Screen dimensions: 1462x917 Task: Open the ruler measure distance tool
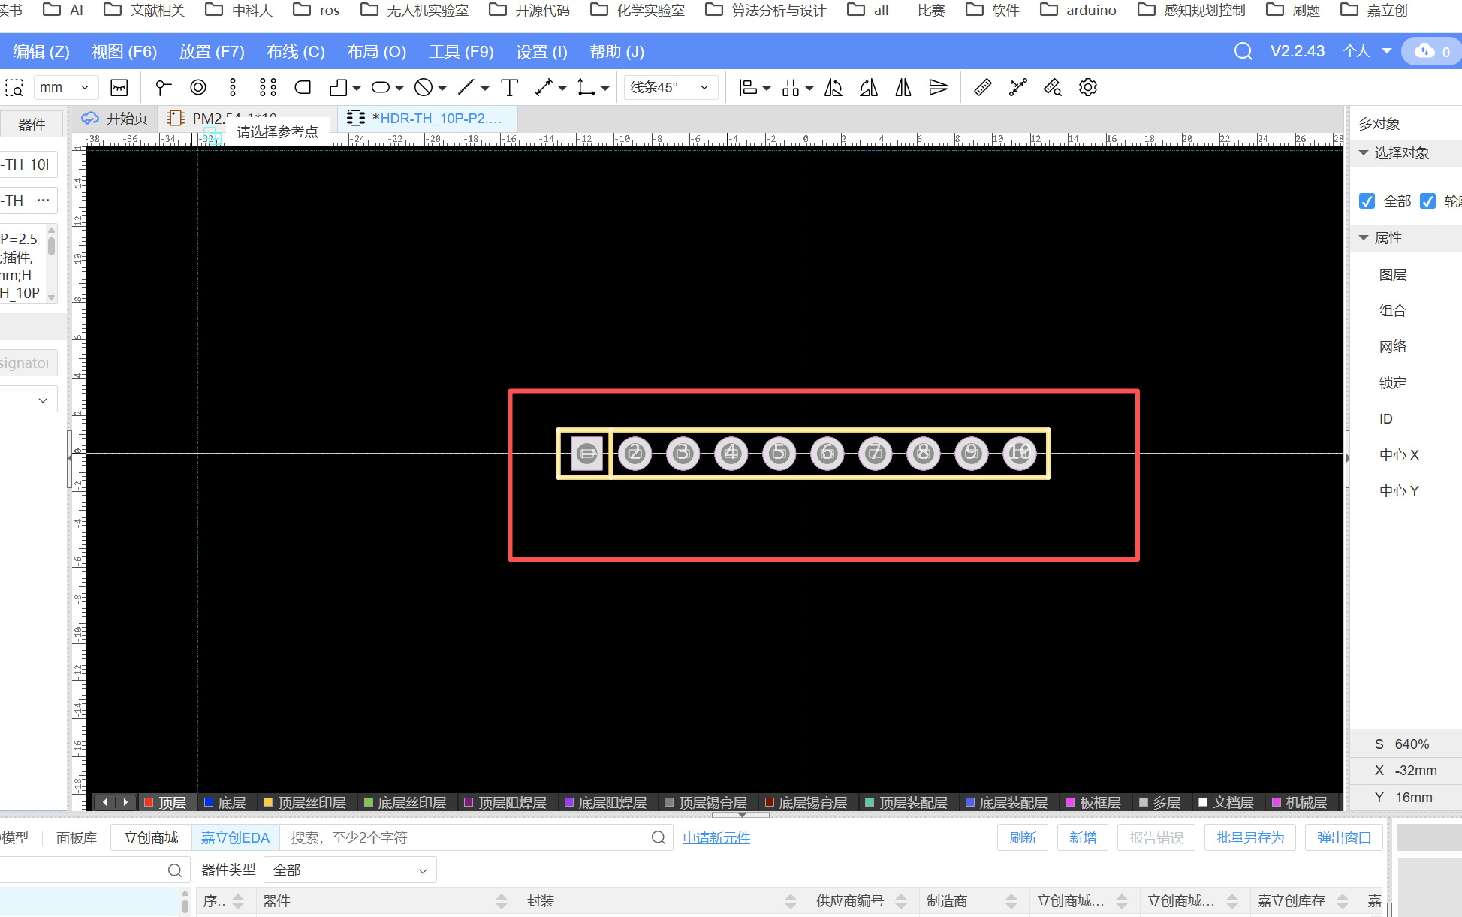coord(982,88)
